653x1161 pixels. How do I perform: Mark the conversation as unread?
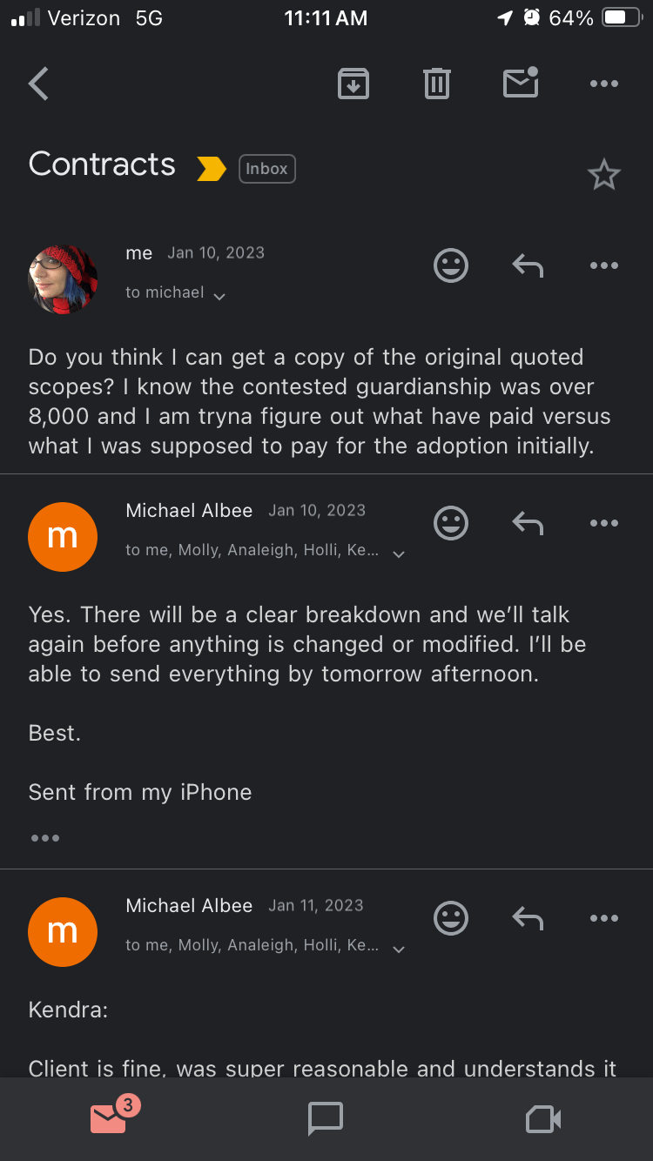click(x=520, y=83)
